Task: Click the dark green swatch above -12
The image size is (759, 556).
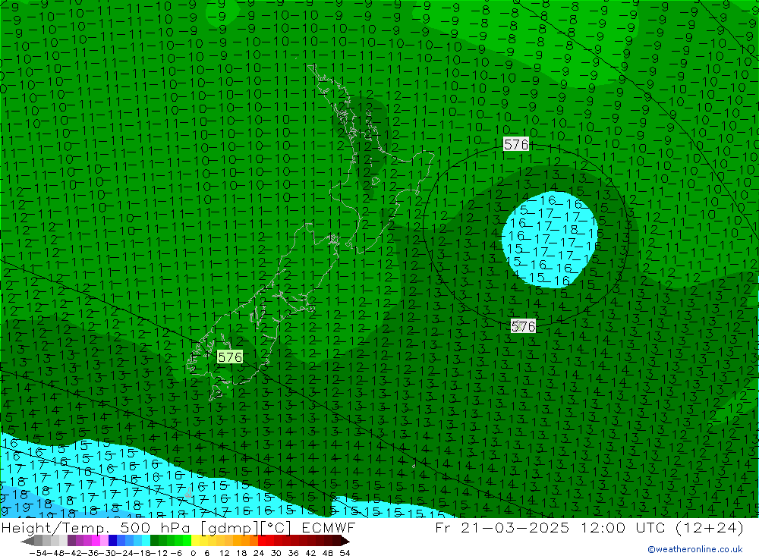Action: click(x=154, y=541)
